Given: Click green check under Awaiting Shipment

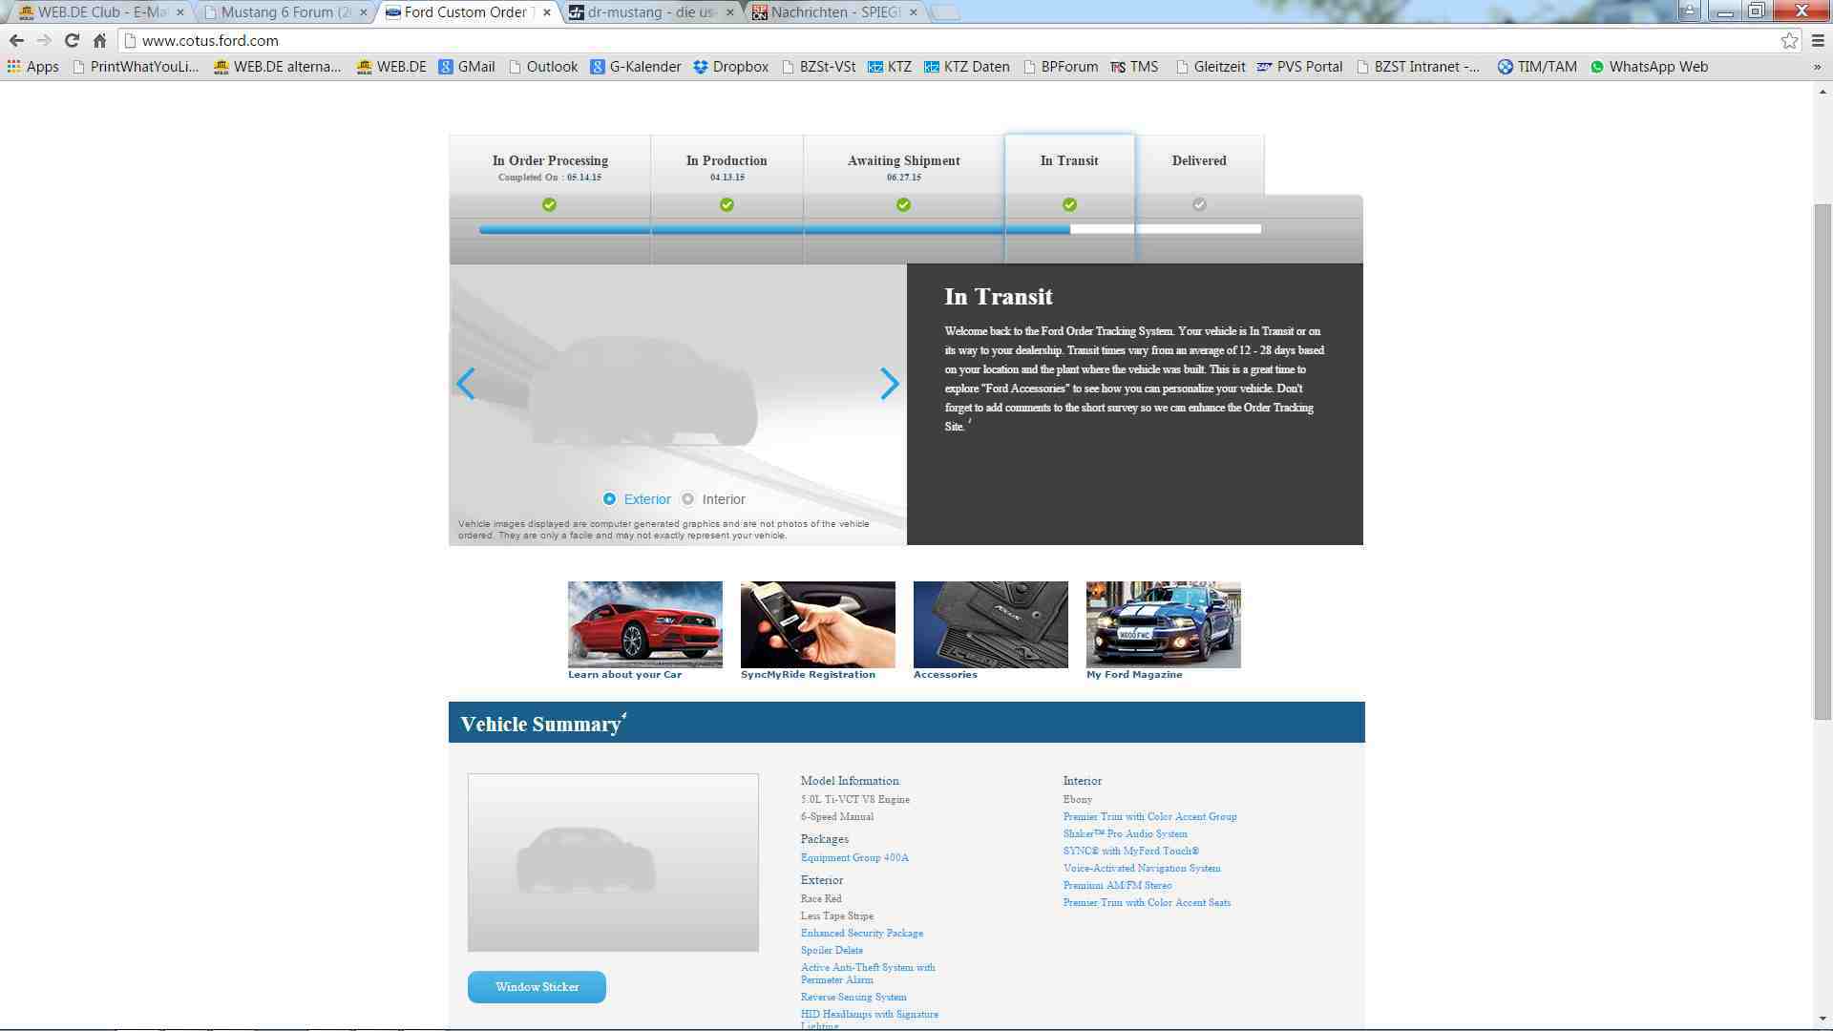Looking at the screenshot, I should tap(903, 204).
